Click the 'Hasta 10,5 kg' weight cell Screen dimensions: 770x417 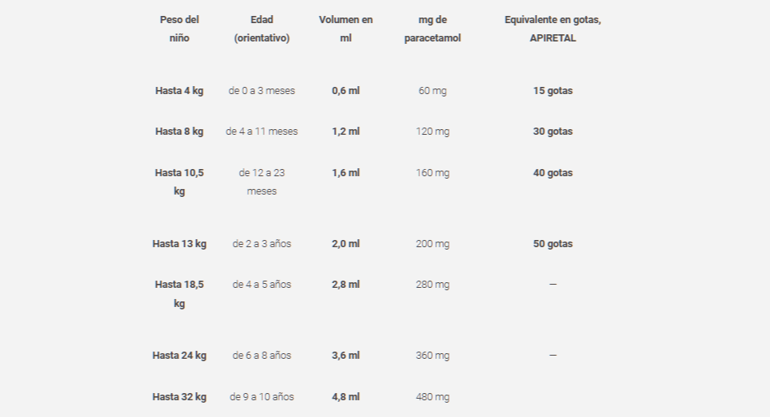179,182
